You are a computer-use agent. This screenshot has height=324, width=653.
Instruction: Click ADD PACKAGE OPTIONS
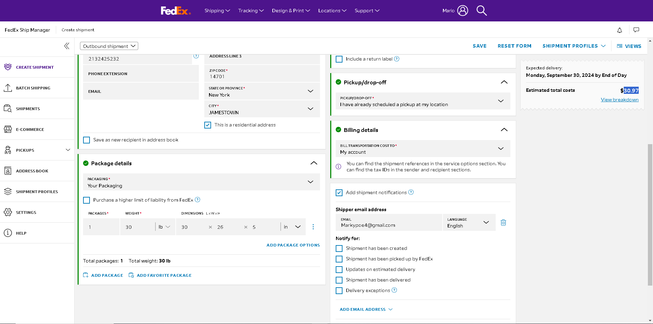[x=293, y=245]
